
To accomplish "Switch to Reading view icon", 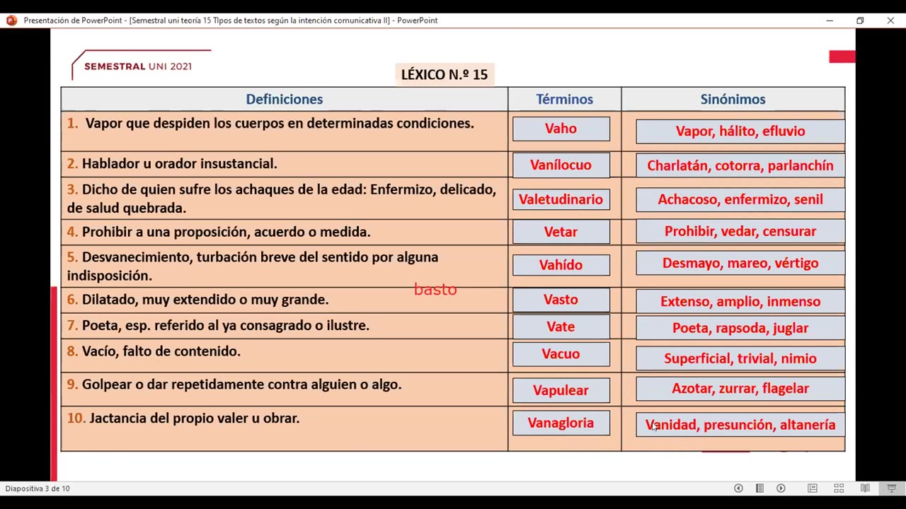I will point(865,488).
